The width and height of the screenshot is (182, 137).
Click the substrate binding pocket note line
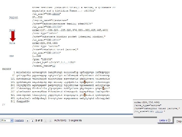tap(69, 37)
